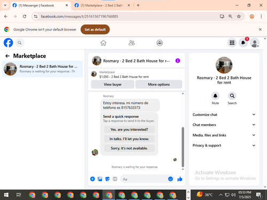The width and height of the screenshot is (267, 200).
Task: Send a thumbs-up like
Action: pyautogui.click(x=180, y=179)
